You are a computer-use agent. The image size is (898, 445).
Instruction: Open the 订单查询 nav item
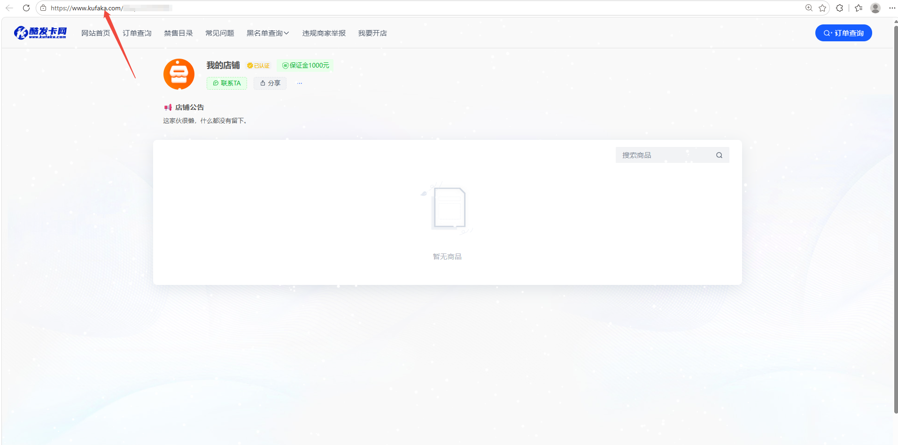[x=137, y=33]
